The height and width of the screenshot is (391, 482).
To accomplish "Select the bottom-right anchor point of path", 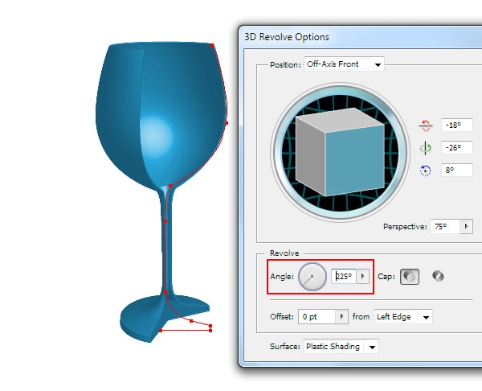I will (x=210, y=331).
